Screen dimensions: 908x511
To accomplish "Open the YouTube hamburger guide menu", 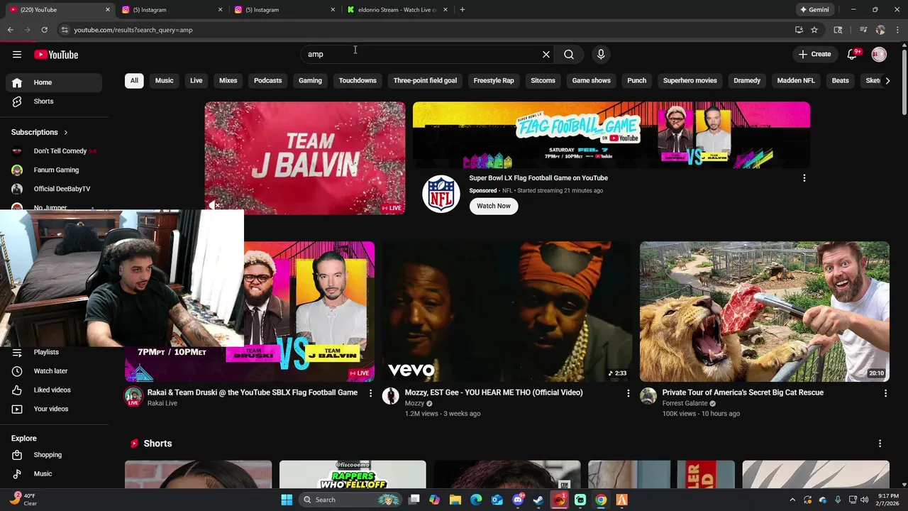I will 17,54.
